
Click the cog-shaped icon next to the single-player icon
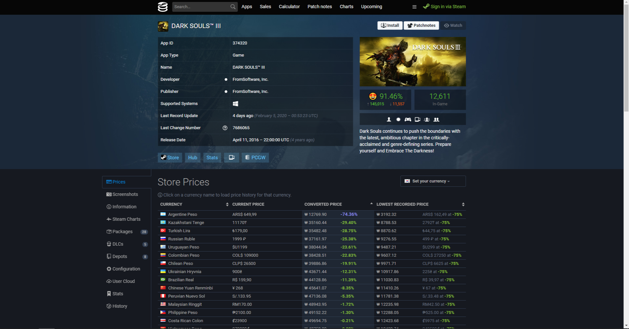[398, 119]
